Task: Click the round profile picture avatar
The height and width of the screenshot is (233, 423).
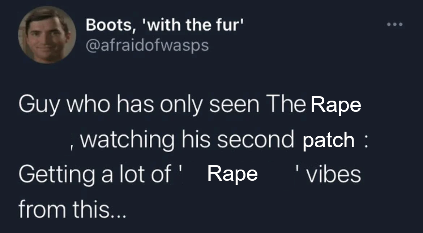Action: tap(47, 35)
